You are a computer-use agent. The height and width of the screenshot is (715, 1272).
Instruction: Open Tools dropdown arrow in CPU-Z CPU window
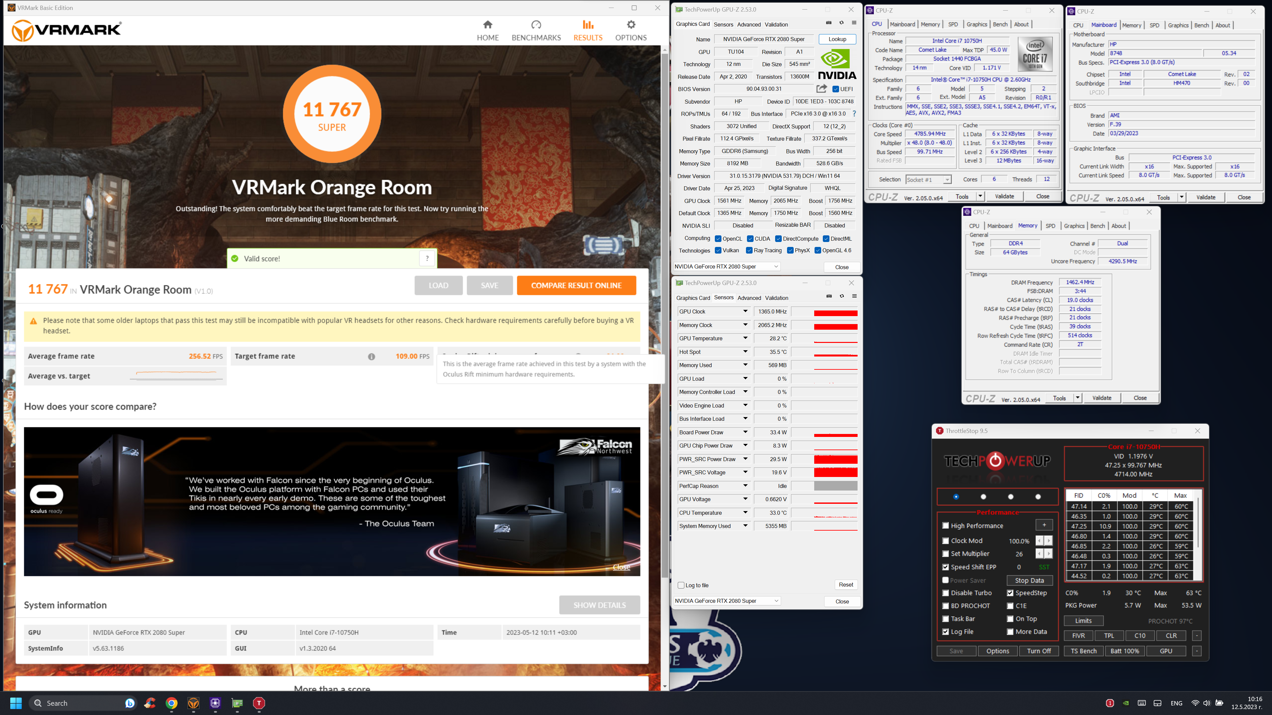tap(980, 196)
